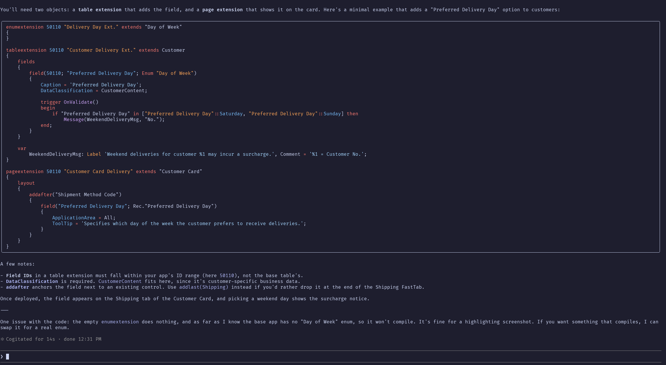Image resolution: width=666 pixels, height=365 pixels.
Task: Click the "Saturday" enum value
Action: pyautogui.click(x=231, y=114)
